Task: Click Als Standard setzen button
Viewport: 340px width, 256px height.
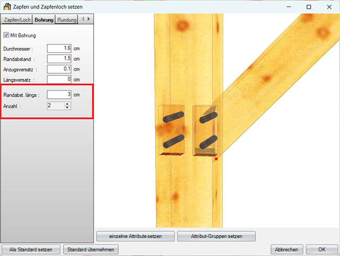Action: point(31,250)
